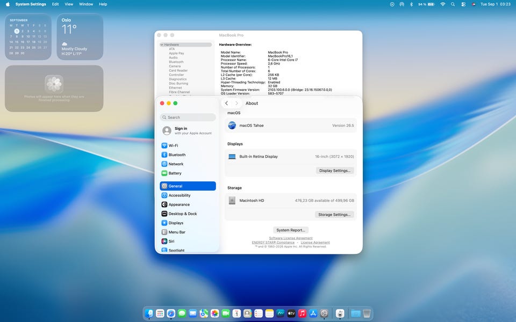Screen dimensions: 516x322
Task: Sign in with your Apple Account
Action: point(188,131)
